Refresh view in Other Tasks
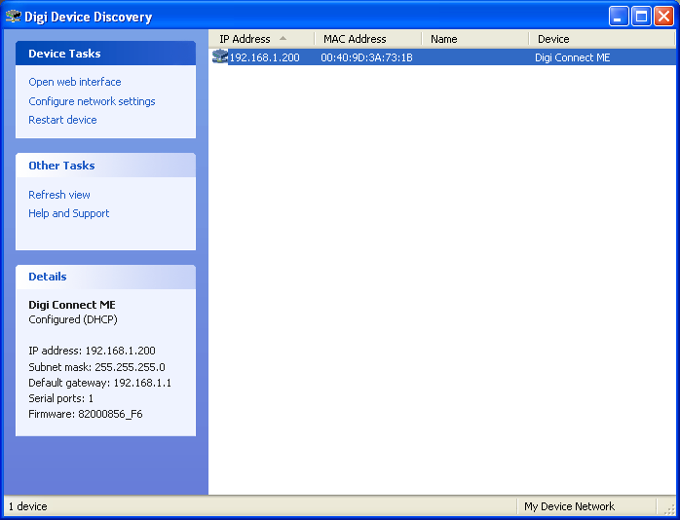 pos(59,195)
